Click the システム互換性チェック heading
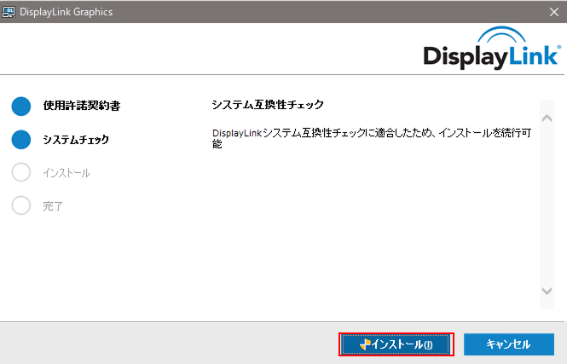Image resolution: width=567 pixels, height=364 pixels. point(268,105)
